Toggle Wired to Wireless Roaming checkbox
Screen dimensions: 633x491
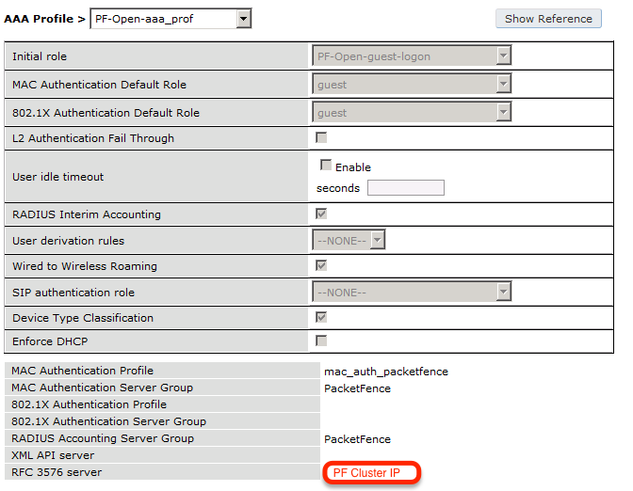tap(321, 266)
